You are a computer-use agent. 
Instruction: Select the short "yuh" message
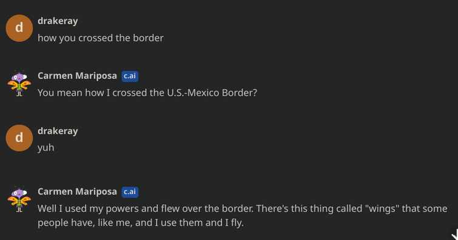pyautogui.click(x=46, y=148)
